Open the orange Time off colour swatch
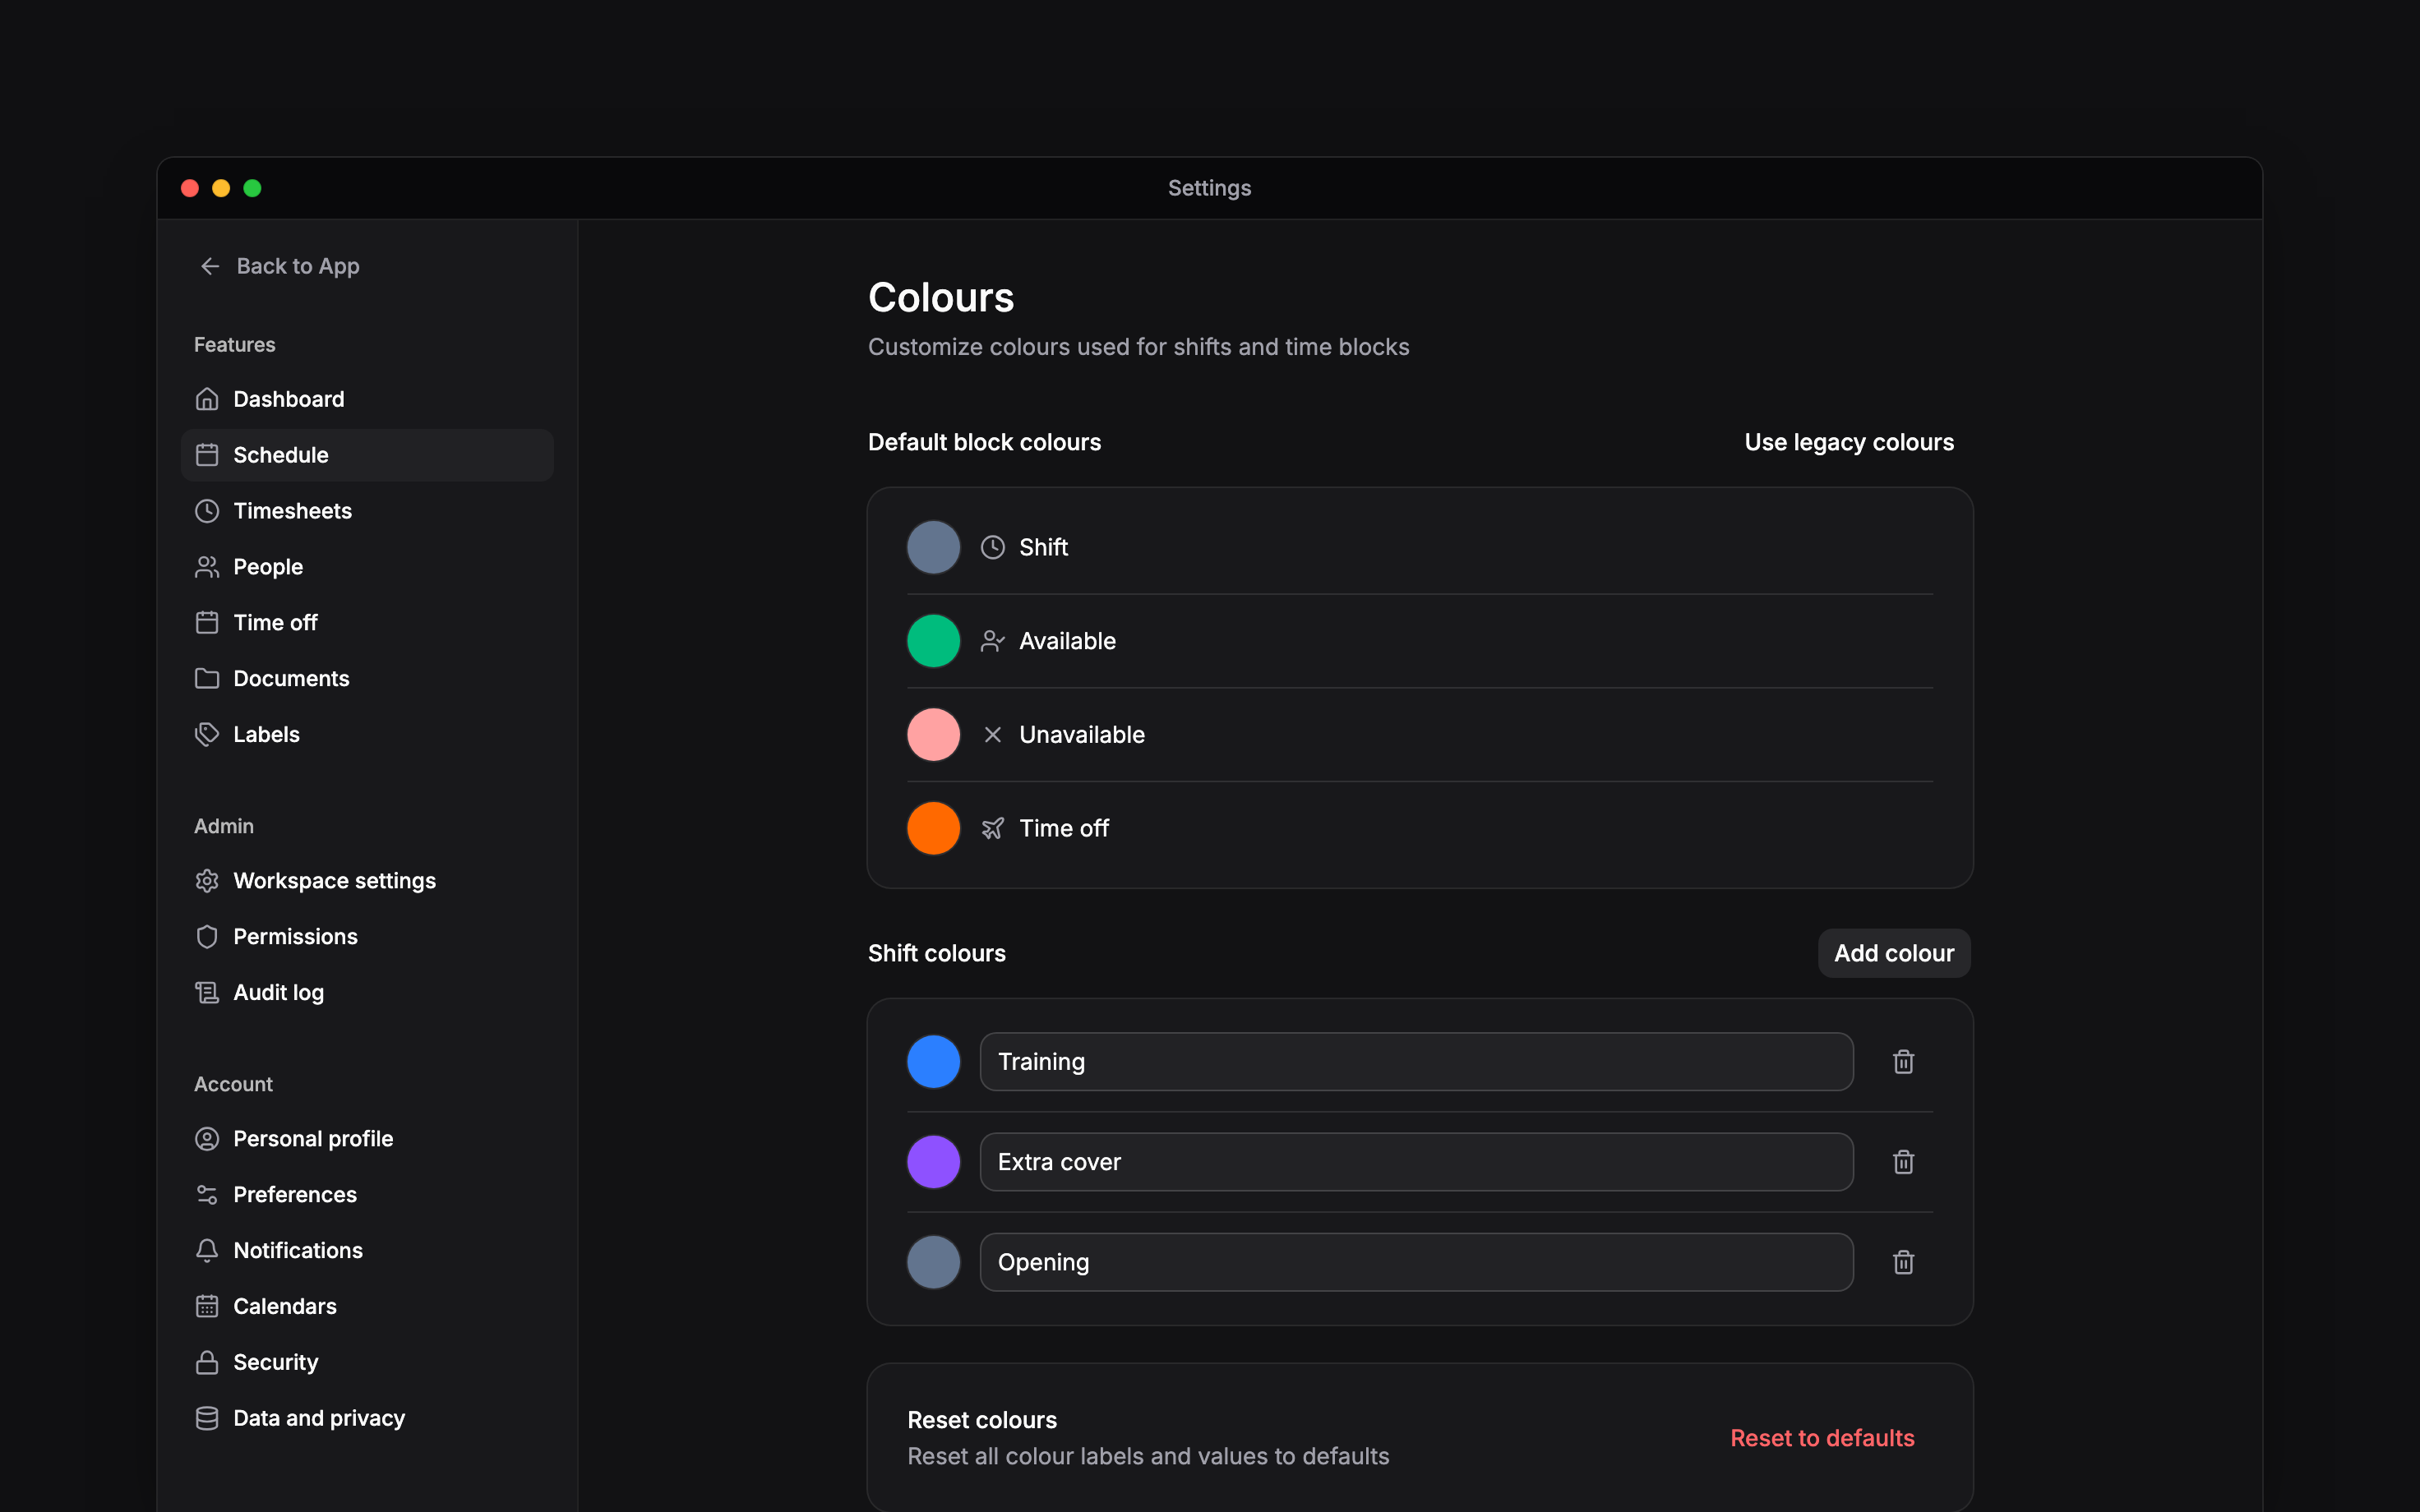 point(933,828)
